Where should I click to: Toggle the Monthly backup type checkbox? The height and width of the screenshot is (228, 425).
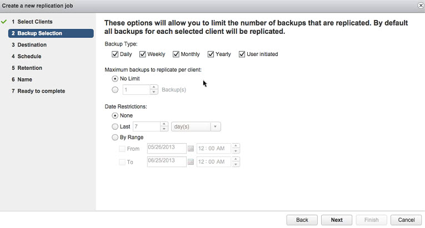click(x=176, y=54)
